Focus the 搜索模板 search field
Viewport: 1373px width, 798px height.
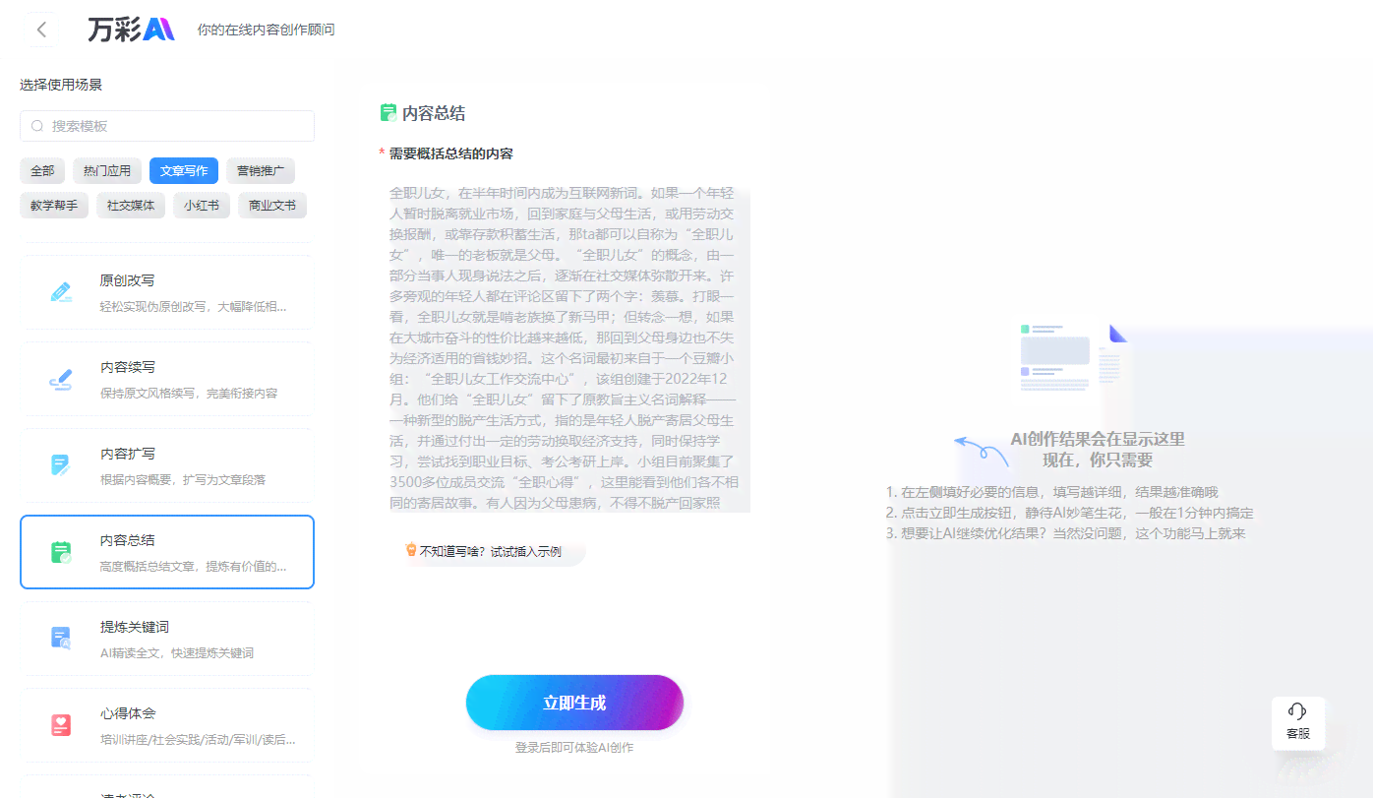pos(167,126)
